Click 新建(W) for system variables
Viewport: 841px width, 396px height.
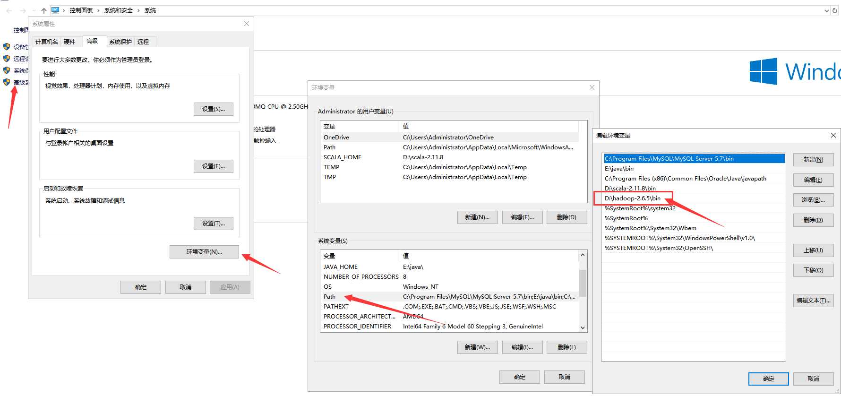click(x=477, y=347)
